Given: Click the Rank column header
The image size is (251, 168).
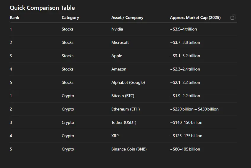Looking at the screenshot, I should 15,18.
